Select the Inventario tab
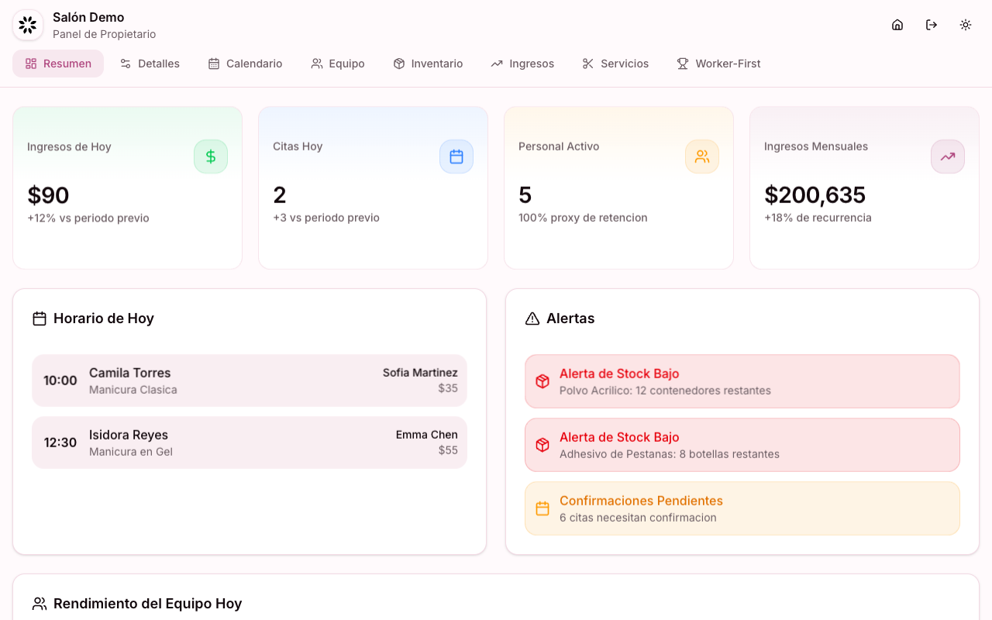The width and height of the screenshot is (992, 620). 428,64
